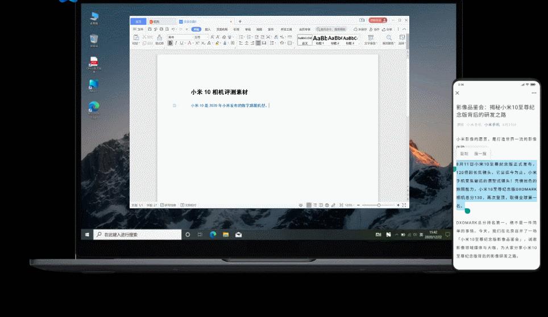Close the phone article with X
The width and height of the screenshot is (548, 317).
point(458,93)
